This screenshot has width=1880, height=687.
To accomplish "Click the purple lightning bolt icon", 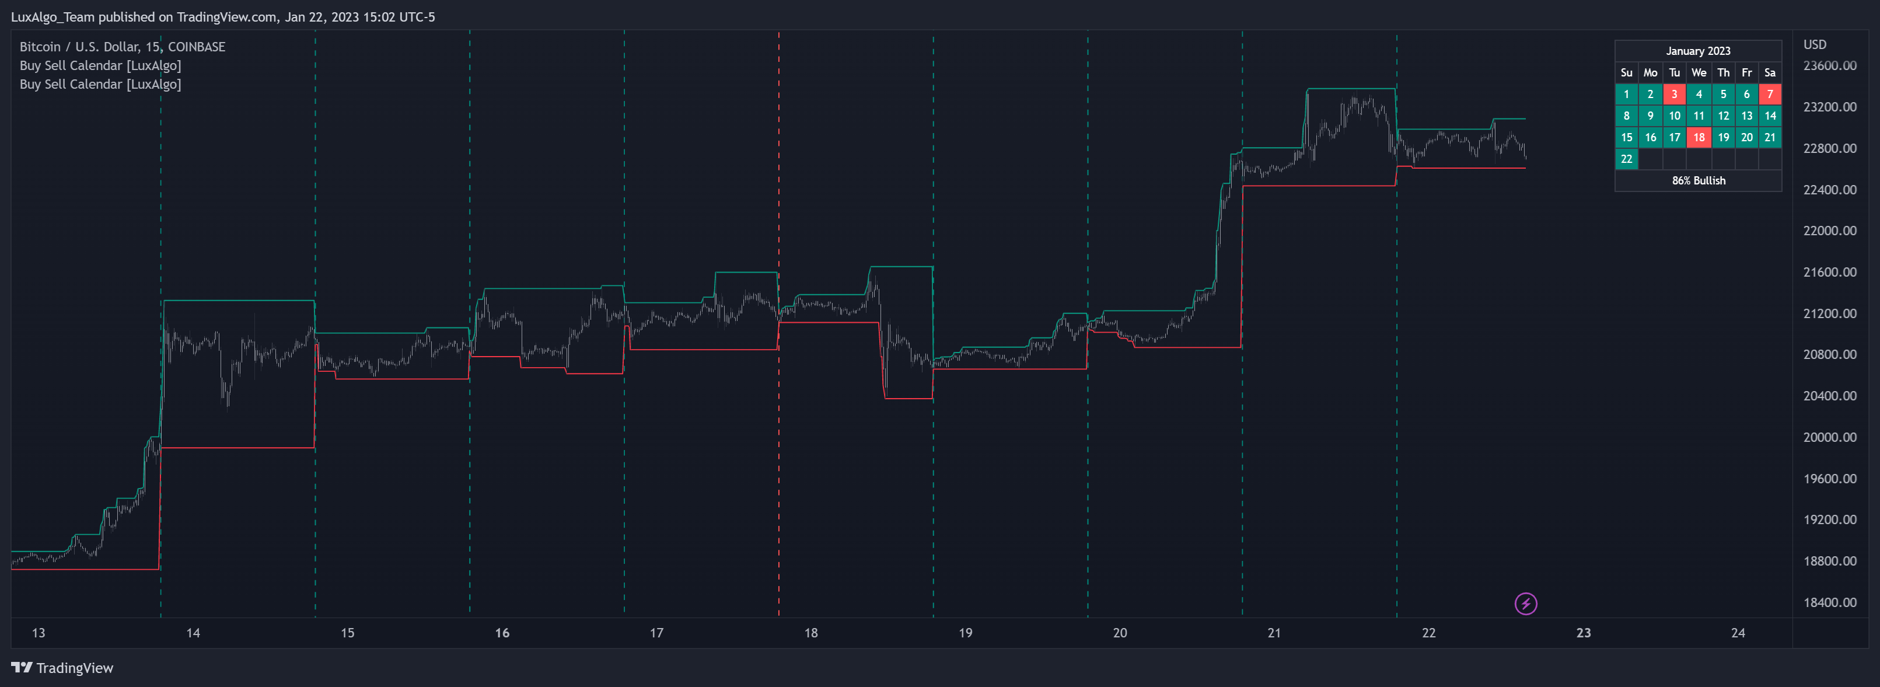I will coord(1525,604).
